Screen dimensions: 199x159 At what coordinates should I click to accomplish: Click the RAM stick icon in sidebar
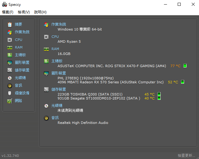click(x=10, y=48)
